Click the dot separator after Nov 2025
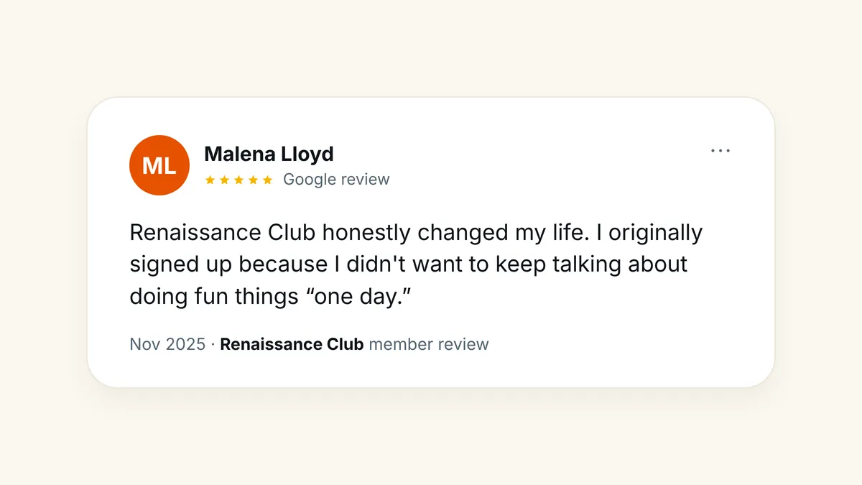The width and height of the screenshot is (862, 485). pyautogui.click(x=213, y=345)
